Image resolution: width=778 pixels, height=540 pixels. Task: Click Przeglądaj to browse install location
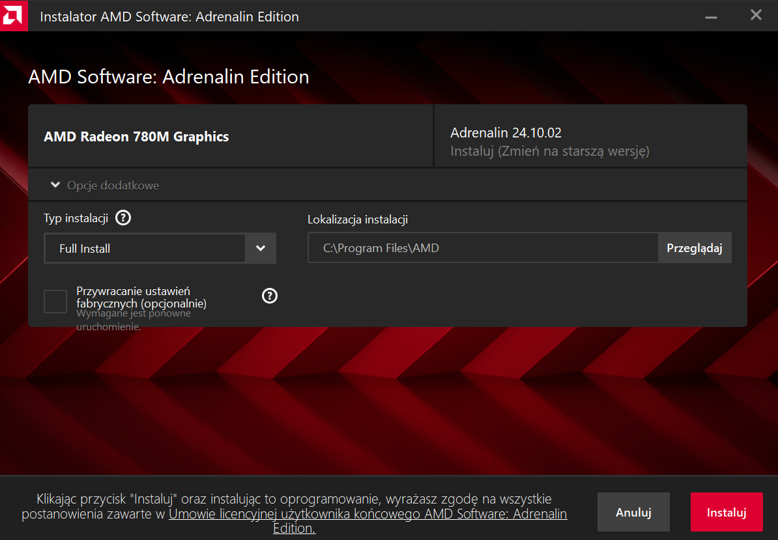694,248
